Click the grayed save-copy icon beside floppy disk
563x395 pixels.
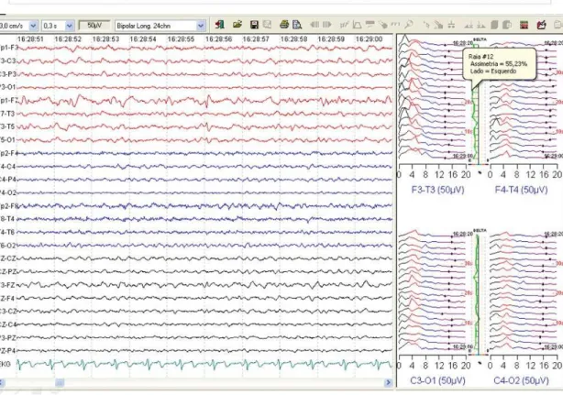(267, 25)
